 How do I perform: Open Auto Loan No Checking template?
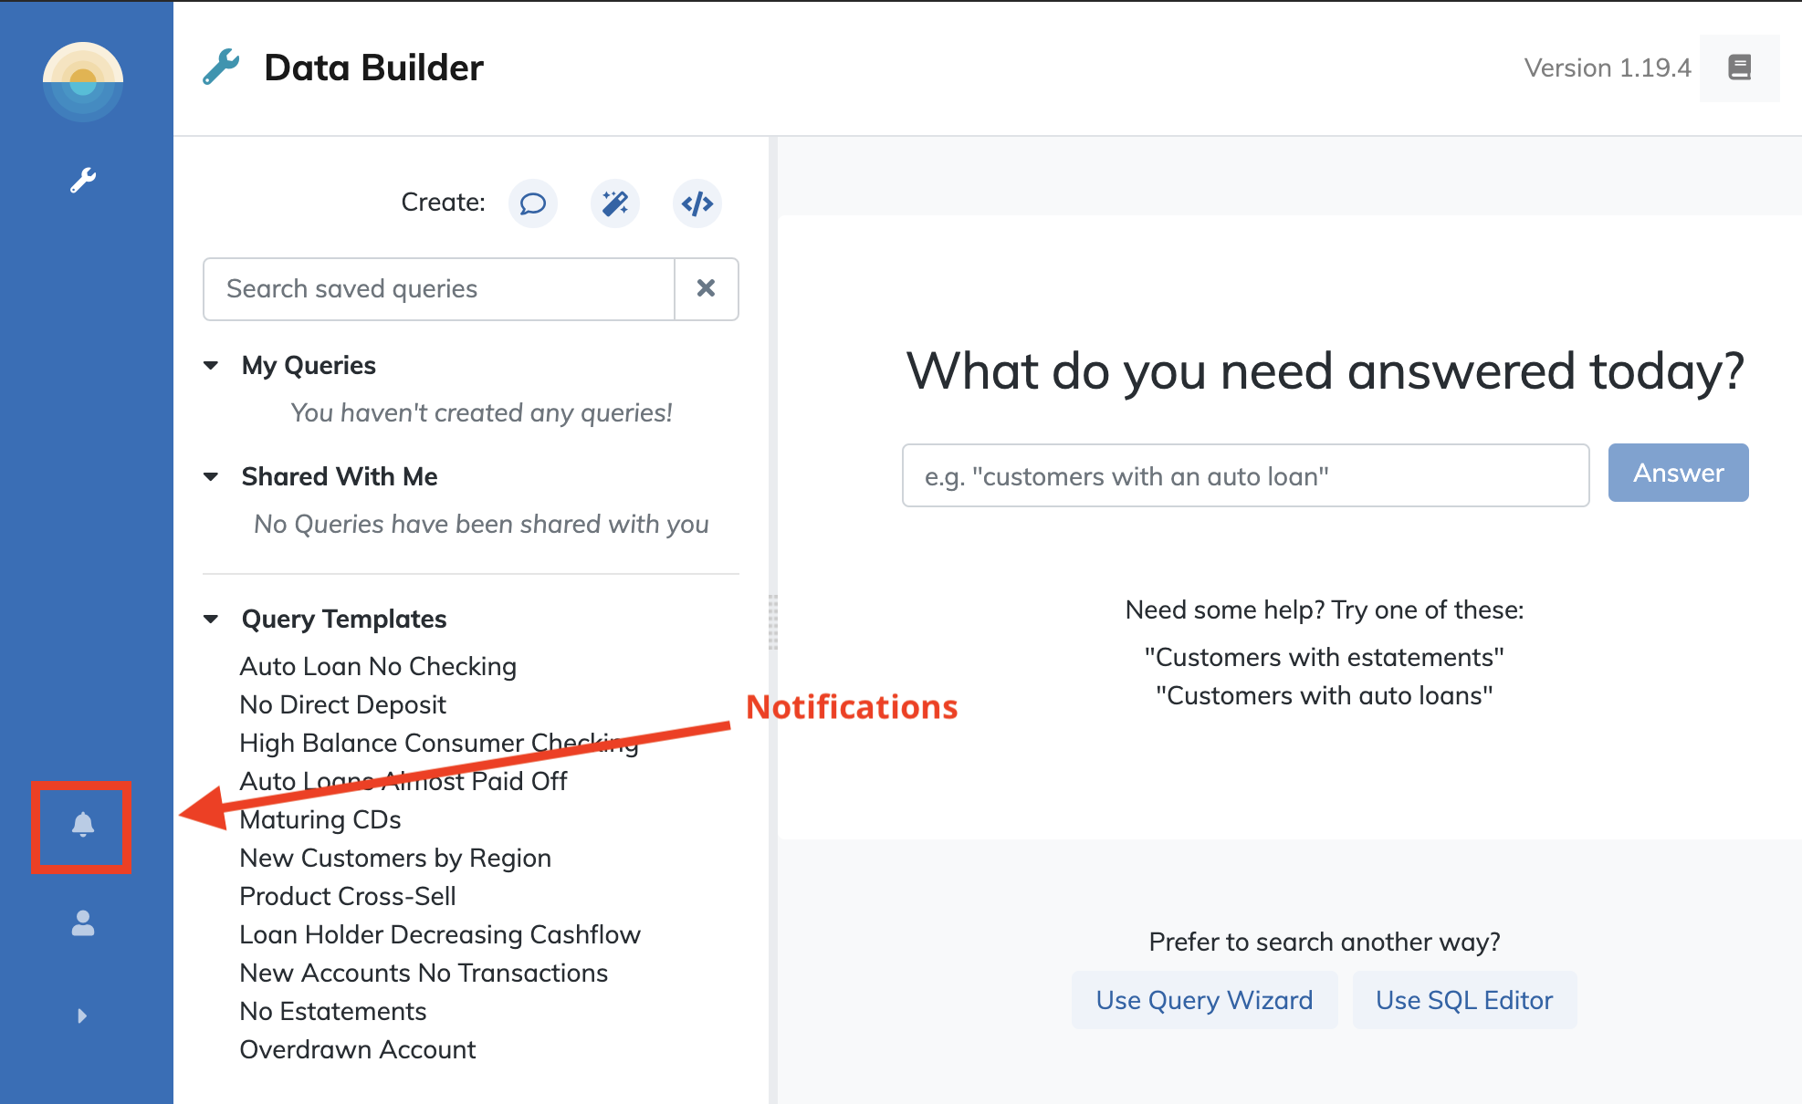[378, 666]
